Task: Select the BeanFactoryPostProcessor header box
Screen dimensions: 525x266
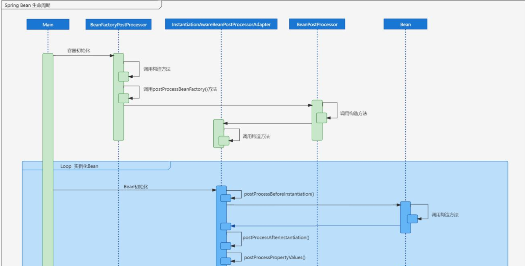Action: click(119, 24)
